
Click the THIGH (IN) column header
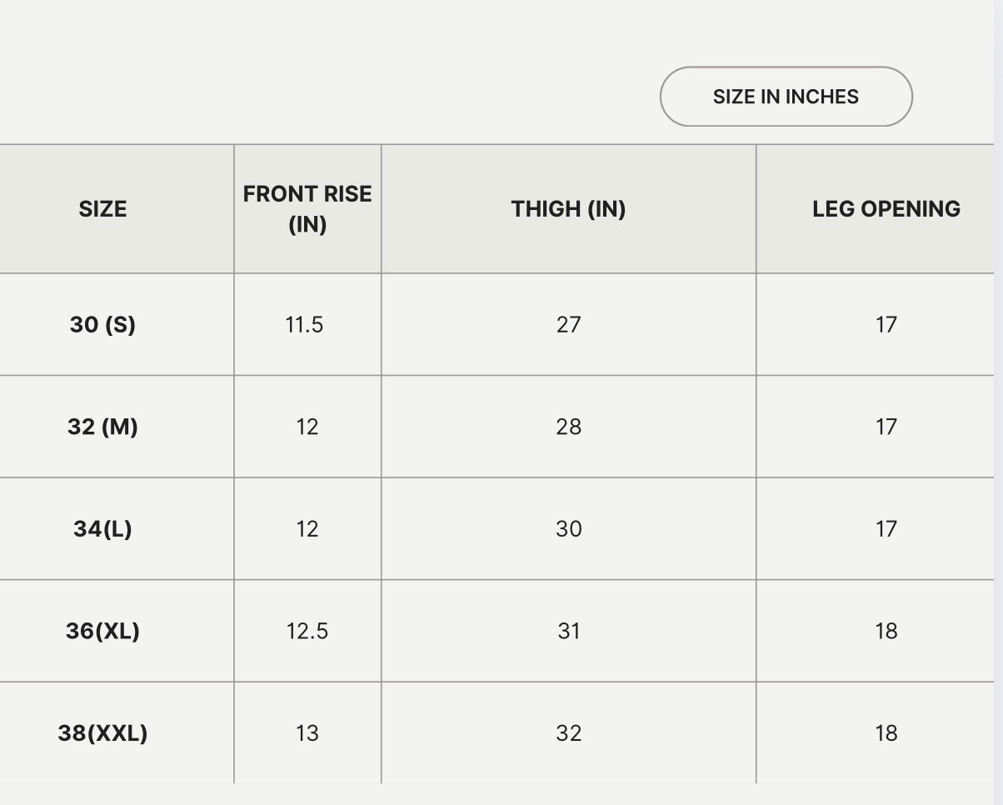[x=568, y=209]
